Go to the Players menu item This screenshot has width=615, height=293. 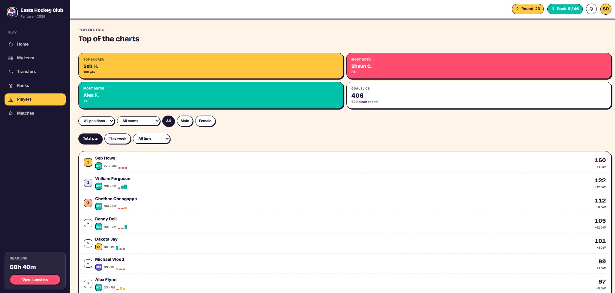coord(35,99)
